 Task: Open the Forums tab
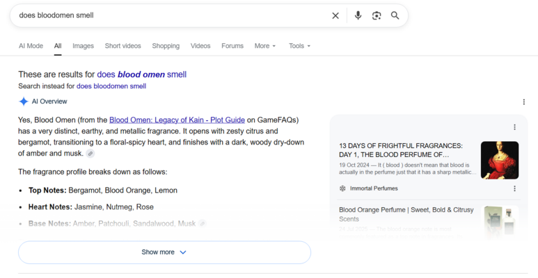(232, 46)
